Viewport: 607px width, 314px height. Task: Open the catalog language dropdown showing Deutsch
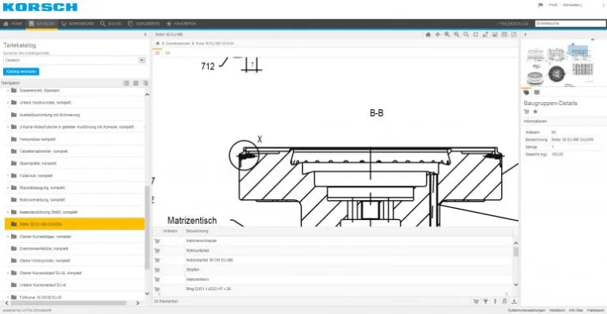pos(74,61)
